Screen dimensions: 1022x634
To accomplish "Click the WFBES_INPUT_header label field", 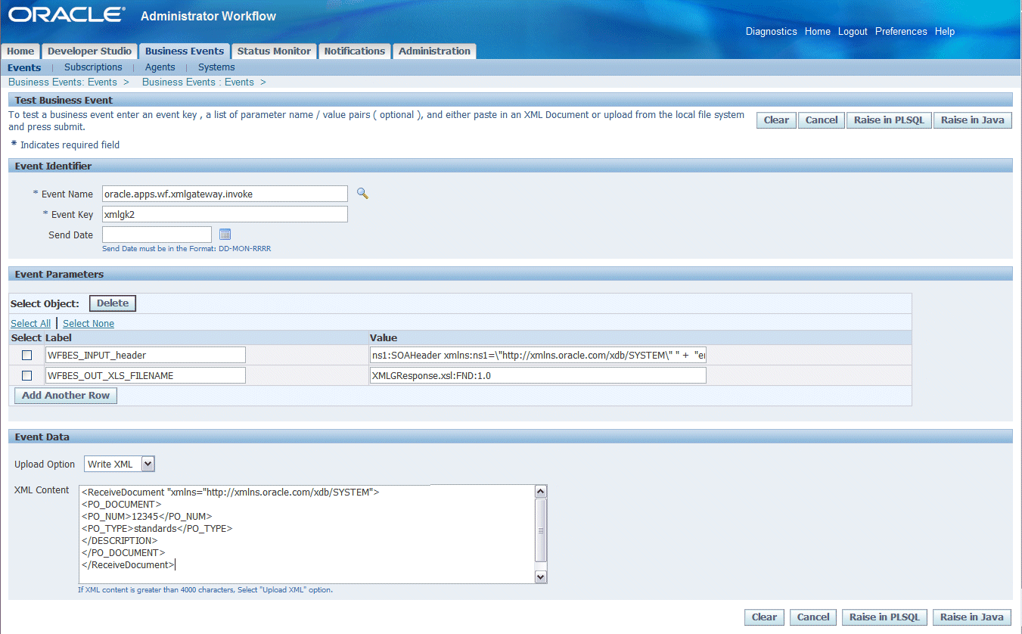I will tap(145, 355).
